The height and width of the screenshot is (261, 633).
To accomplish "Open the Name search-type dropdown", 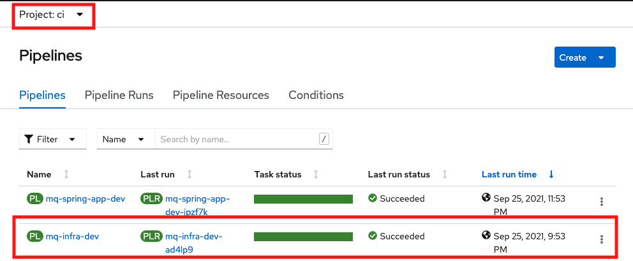I will 126,139.
